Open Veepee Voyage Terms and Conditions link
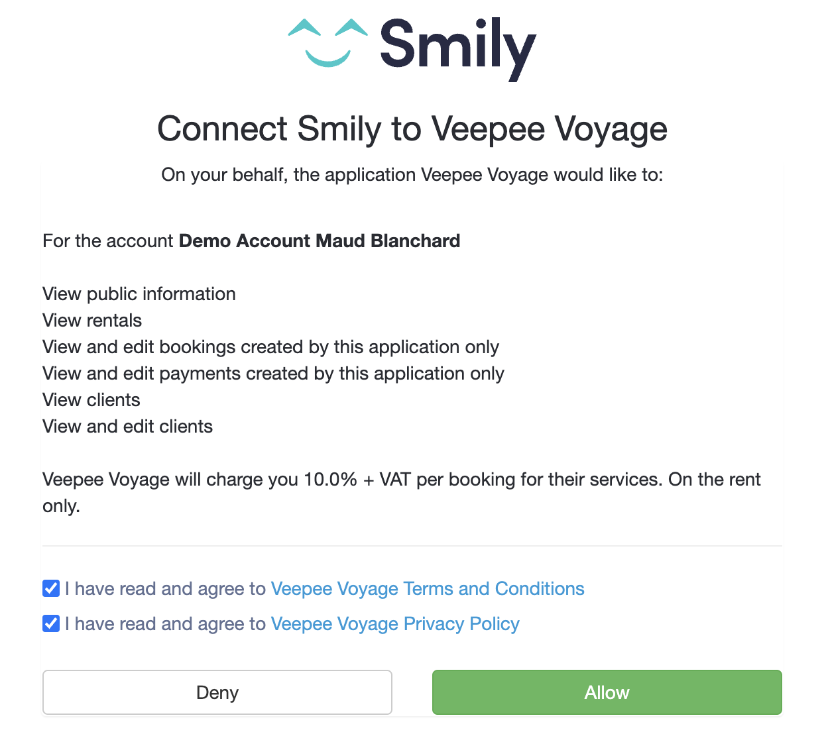Screen dimensions: 826x742 tap(428, 588)
